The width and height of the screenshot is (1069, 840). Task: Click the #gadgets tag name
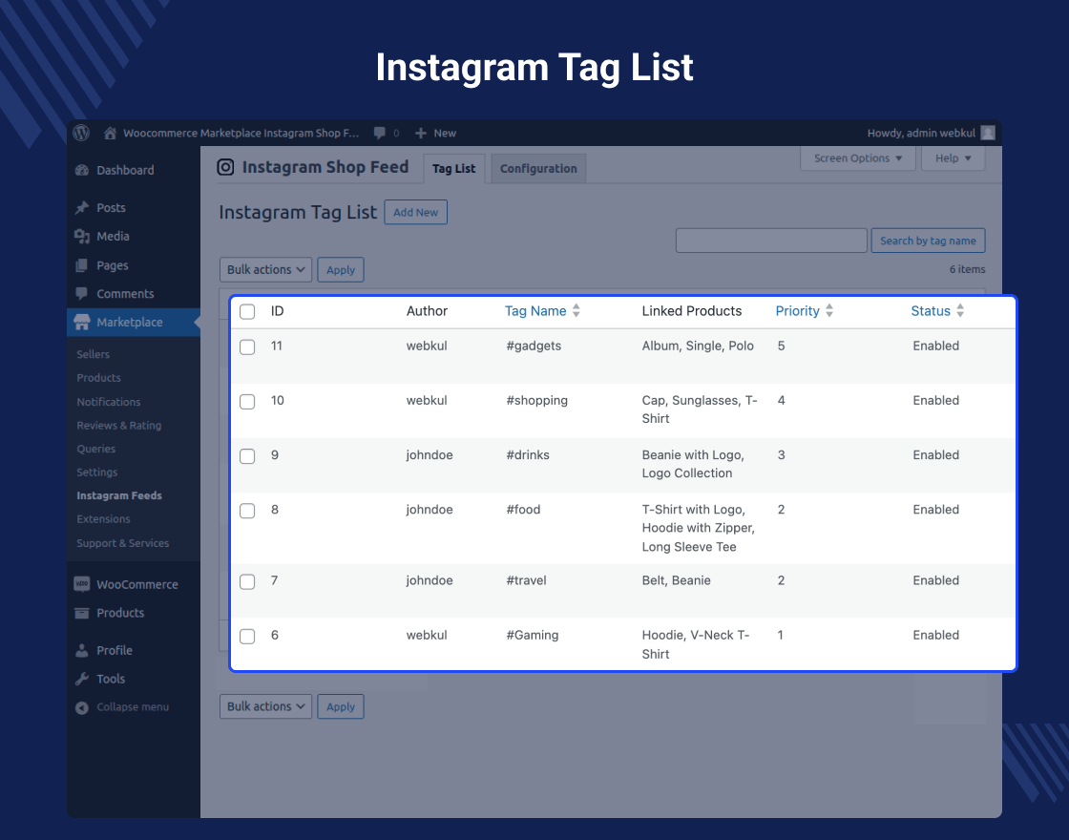(534, 346)
